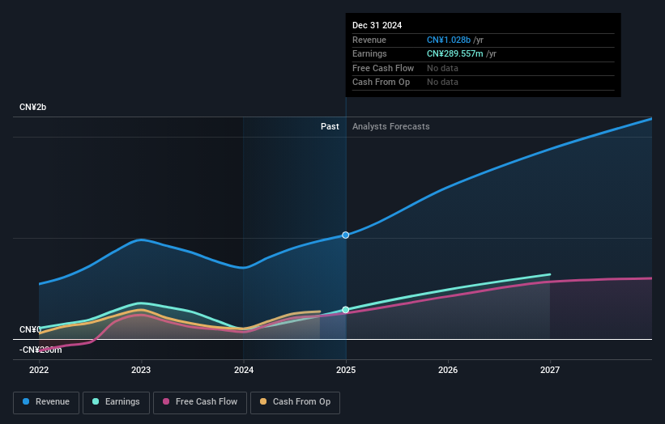
Task: Hide the Earnings series via the legend
Action: click(x=116, y=401)
